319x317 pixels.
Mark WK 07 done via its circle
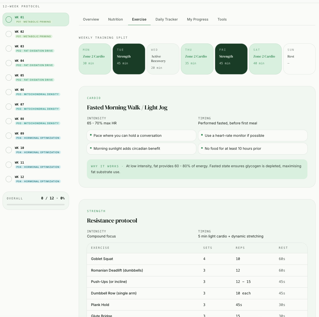[9, 107]
